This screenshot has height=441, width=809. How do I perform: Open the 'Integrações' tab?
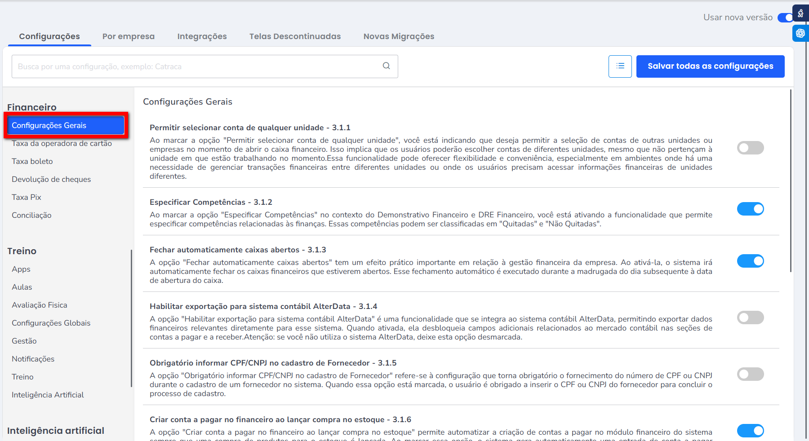[x=202, y=36]
